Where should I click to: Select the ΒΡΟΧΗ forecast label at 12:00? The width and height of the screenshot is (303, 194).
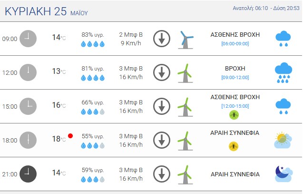click(x=235, y=69)
